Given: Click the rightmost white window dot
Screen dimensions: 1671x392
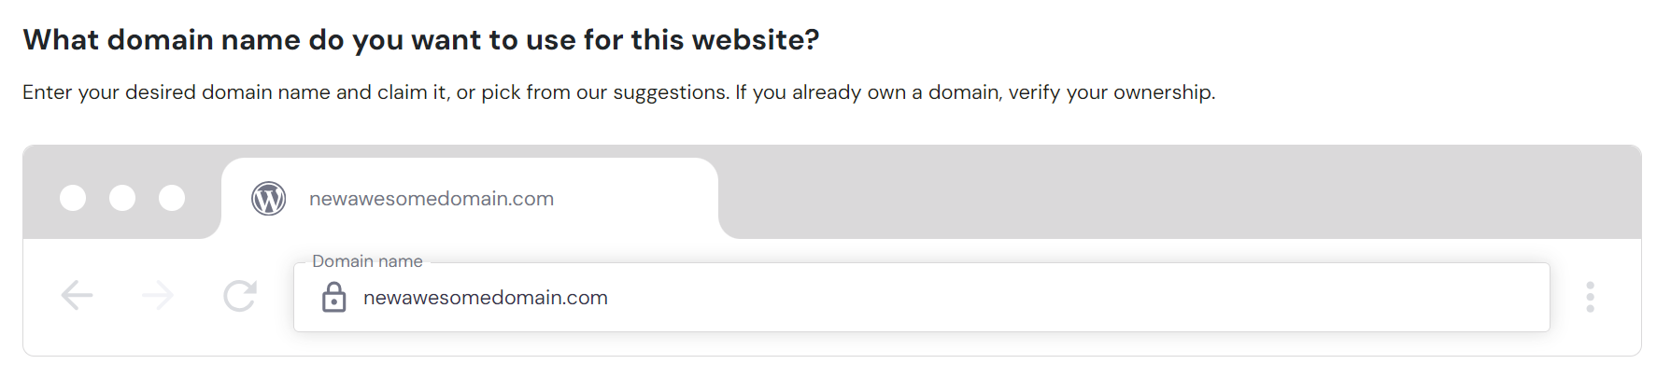Looking at the screenshot, I should tap(172, 198).
